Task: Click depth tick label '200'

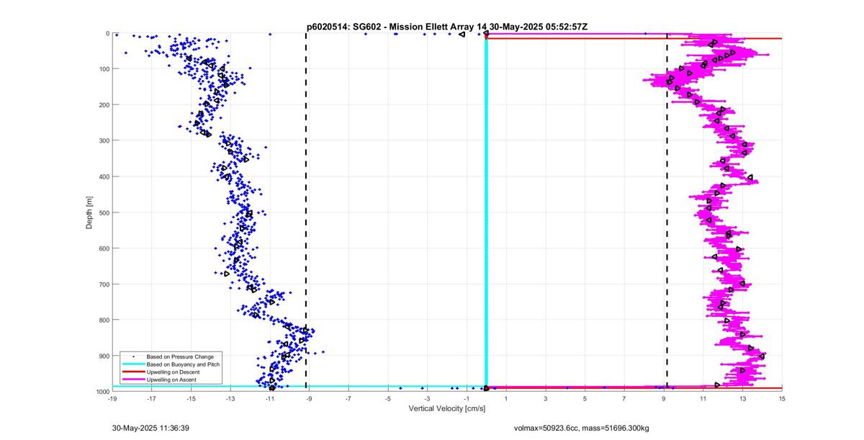Action: pyautogui.click(x=104, y=105)
